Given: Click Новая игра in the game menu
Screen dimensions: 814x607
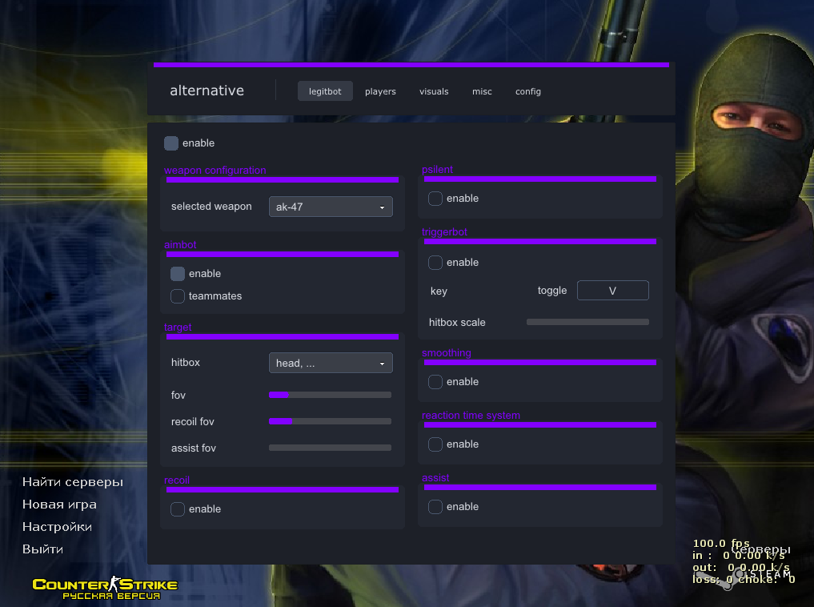Looking at the screenshot, I should click(59, 504).
